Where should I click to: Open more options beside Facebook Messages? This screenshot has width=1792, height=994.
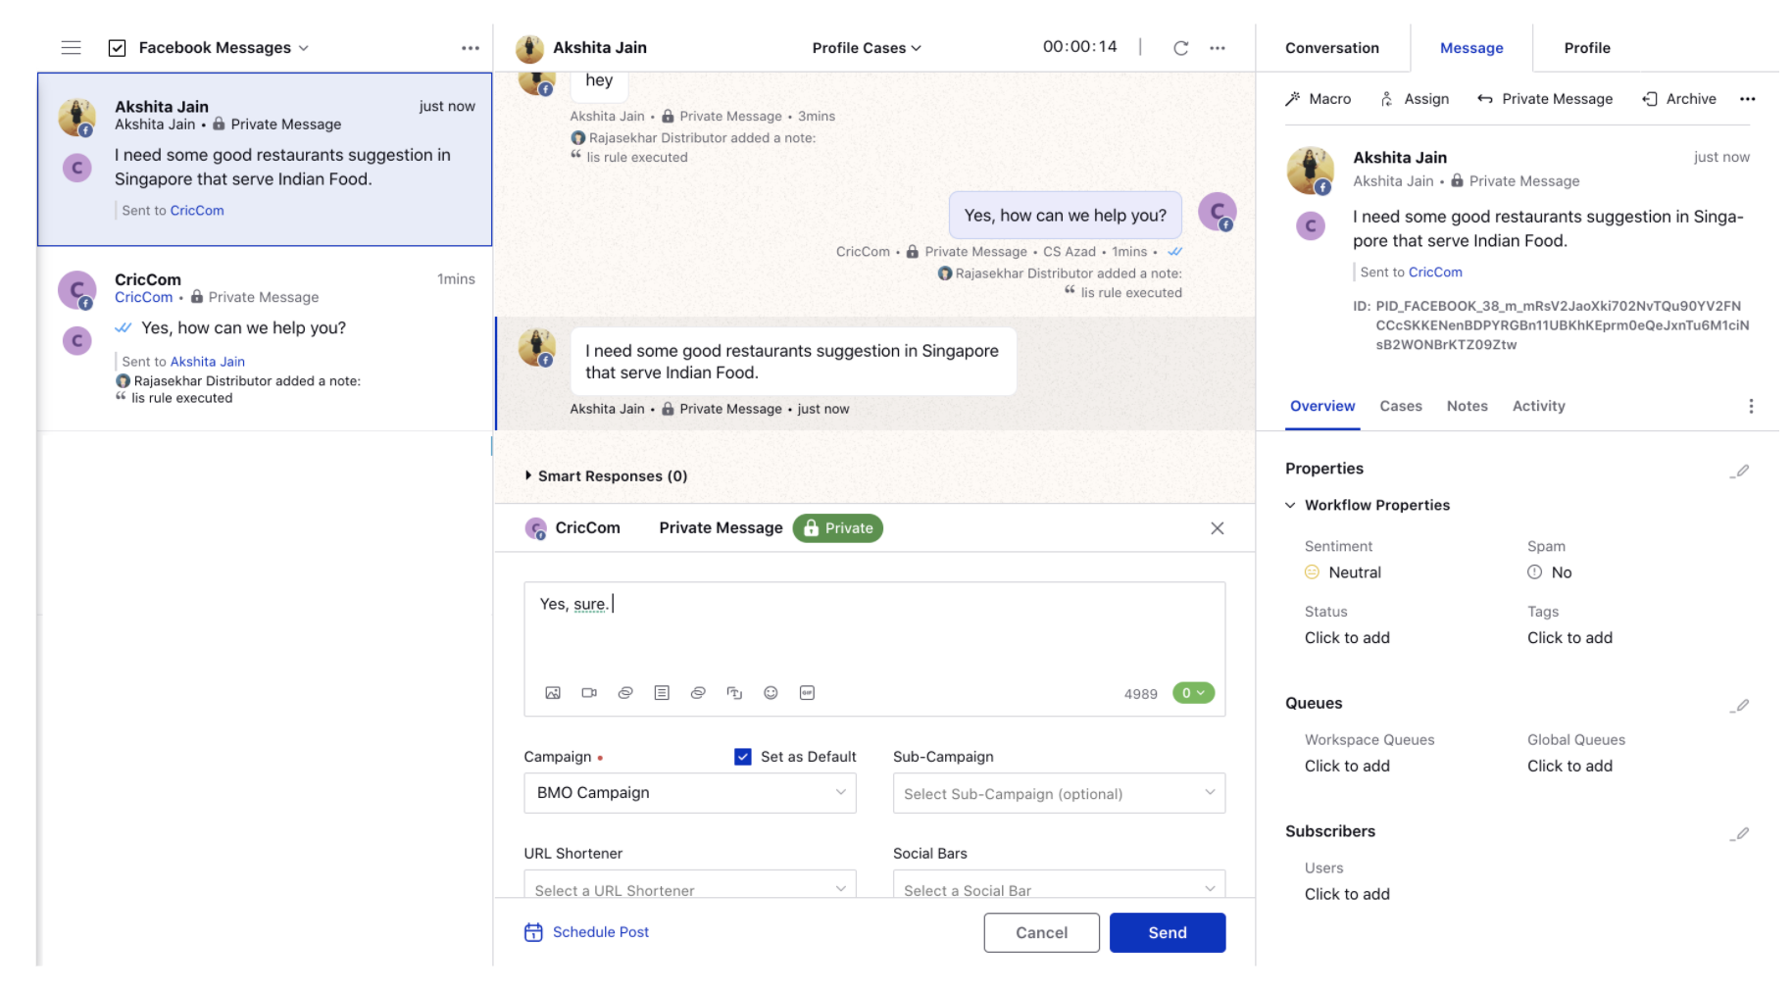pos(471,47)
